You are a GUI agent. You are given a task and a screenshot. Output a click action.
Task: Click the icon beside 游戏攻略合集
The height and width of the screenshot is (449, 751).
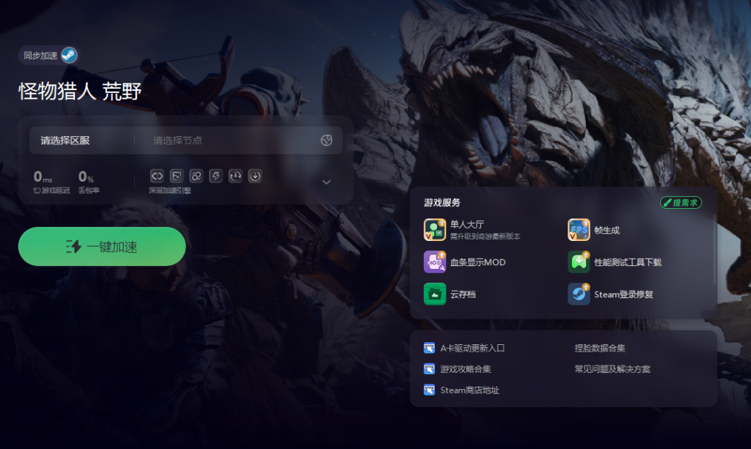(x=429, y=368)
